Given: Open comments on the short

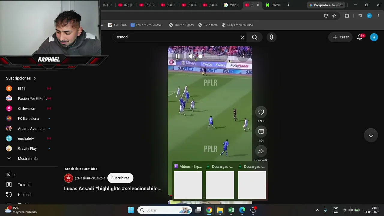Looking at the screenshot, I should pyautogui.click(x=261, y=132).
